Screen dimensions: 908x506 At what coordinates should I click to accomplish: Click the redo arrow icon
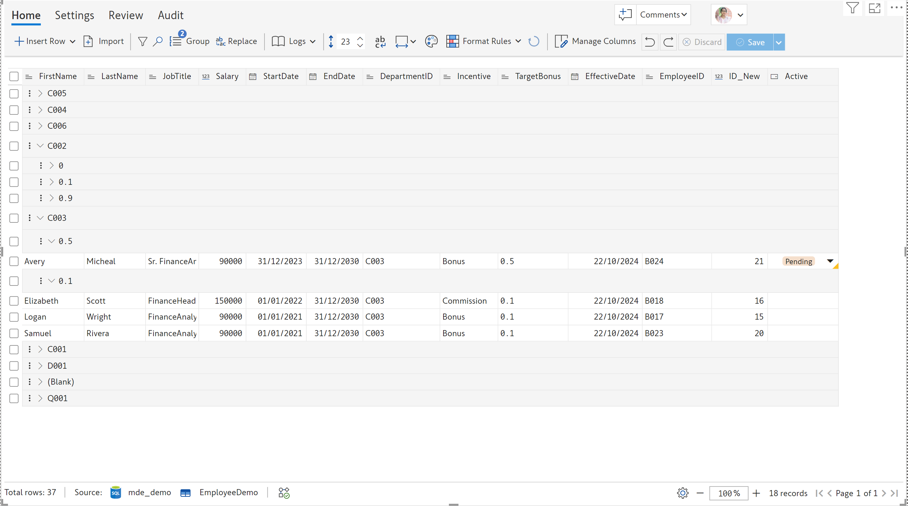click(x=668, y=42)
